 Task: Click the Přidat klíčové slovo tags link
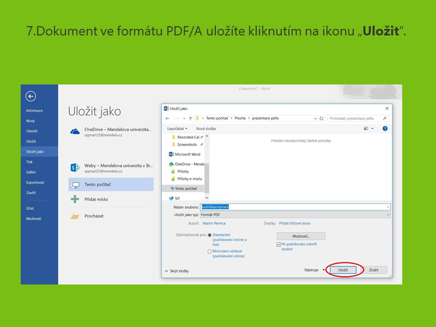[x=295, y=223]
